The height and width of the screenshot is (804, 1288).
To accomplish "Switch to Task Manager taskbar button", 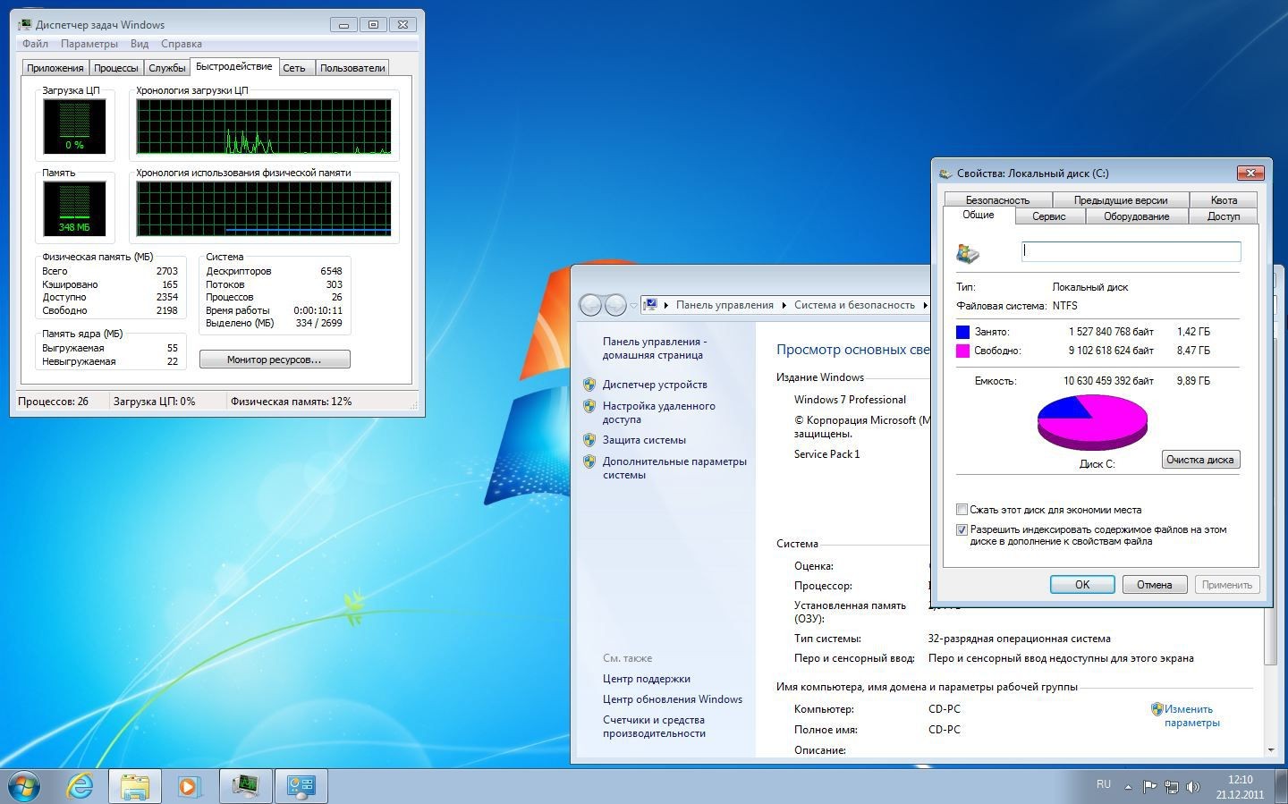I will pyautogui.click(x=245, y=786).
